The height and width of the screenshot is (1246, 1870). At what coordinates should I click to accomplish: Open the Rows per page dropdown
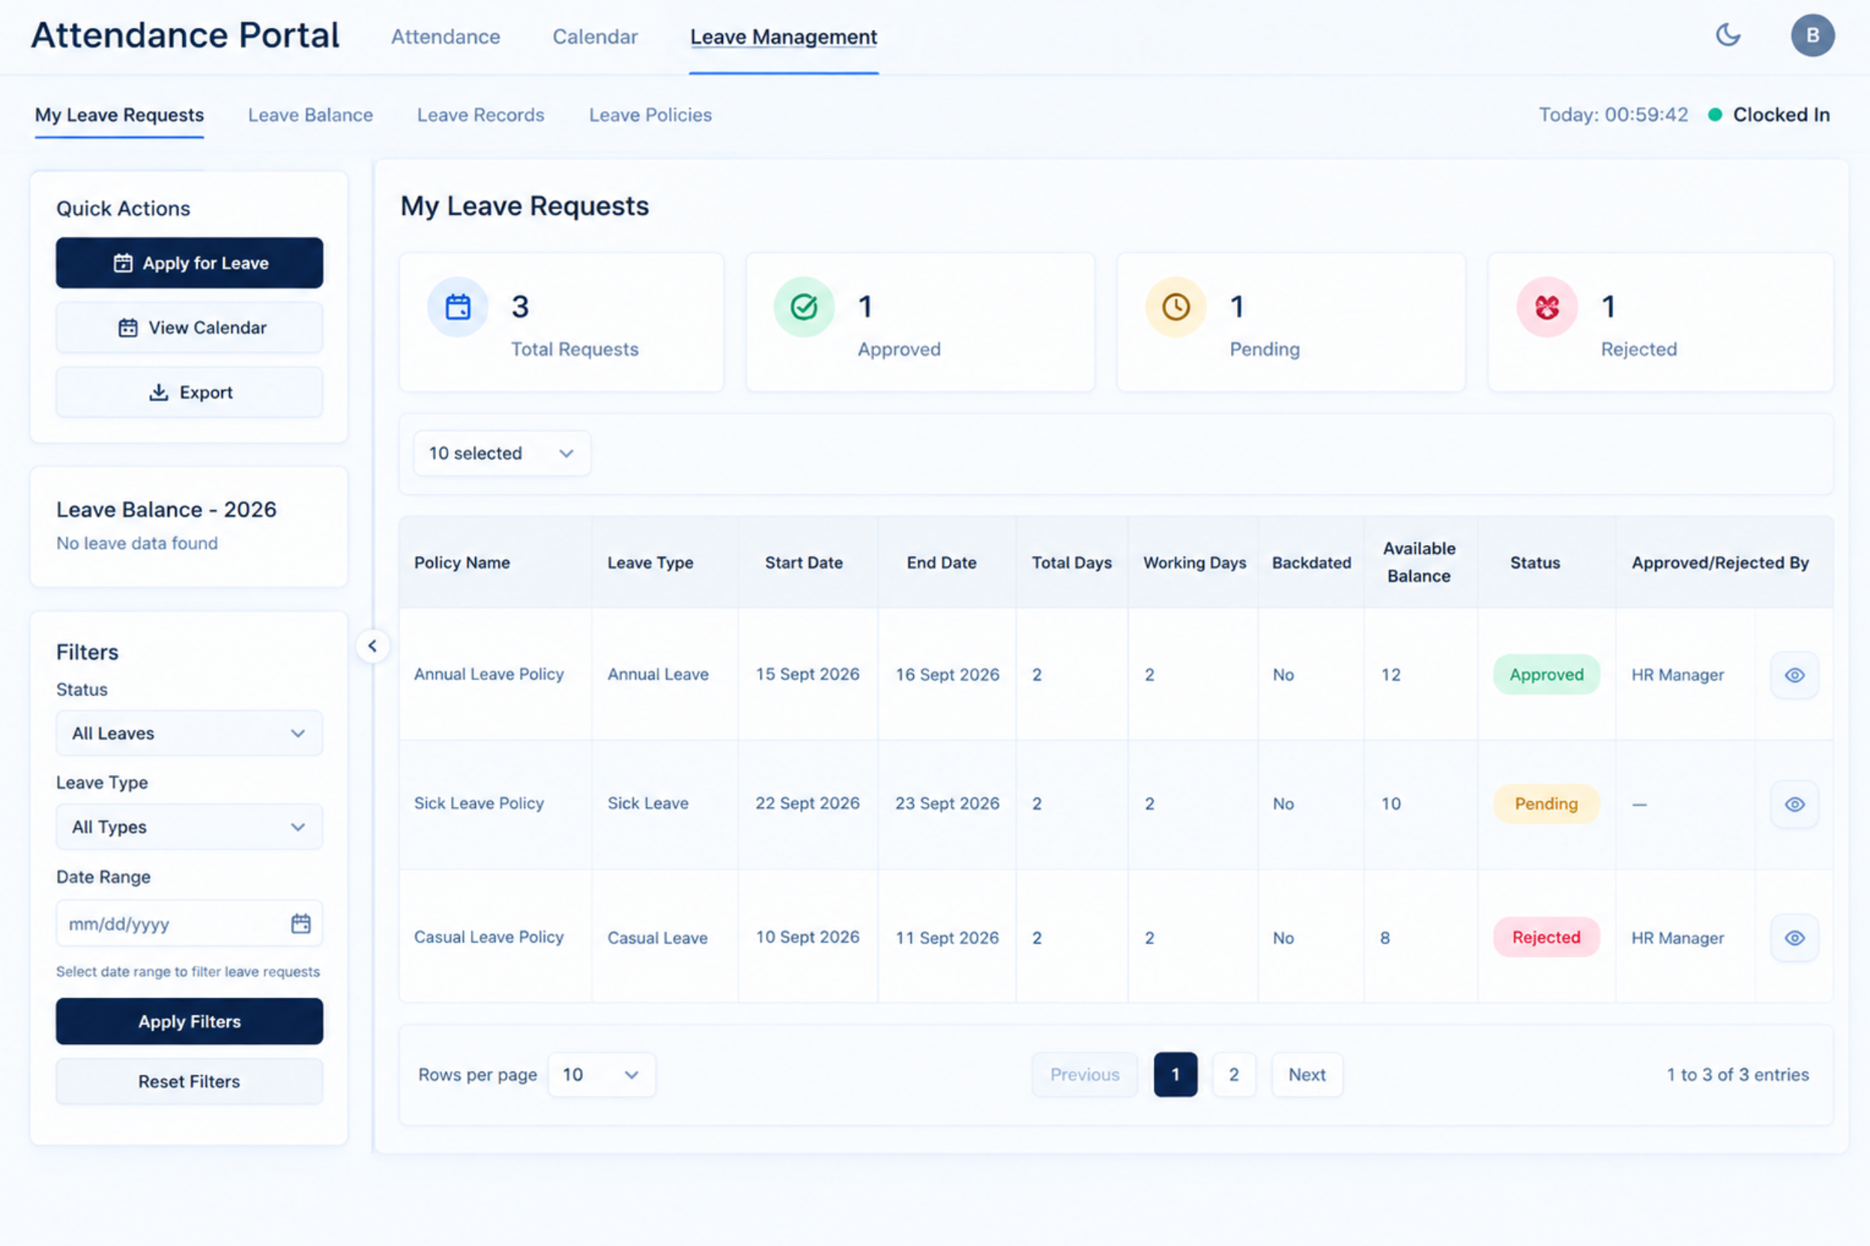601,1075
